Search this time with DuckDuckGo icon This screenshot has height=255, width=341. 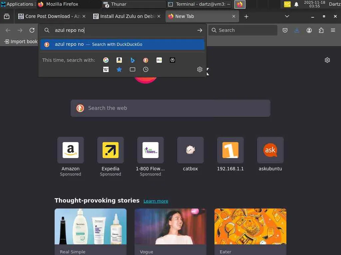tap(146, 60)
